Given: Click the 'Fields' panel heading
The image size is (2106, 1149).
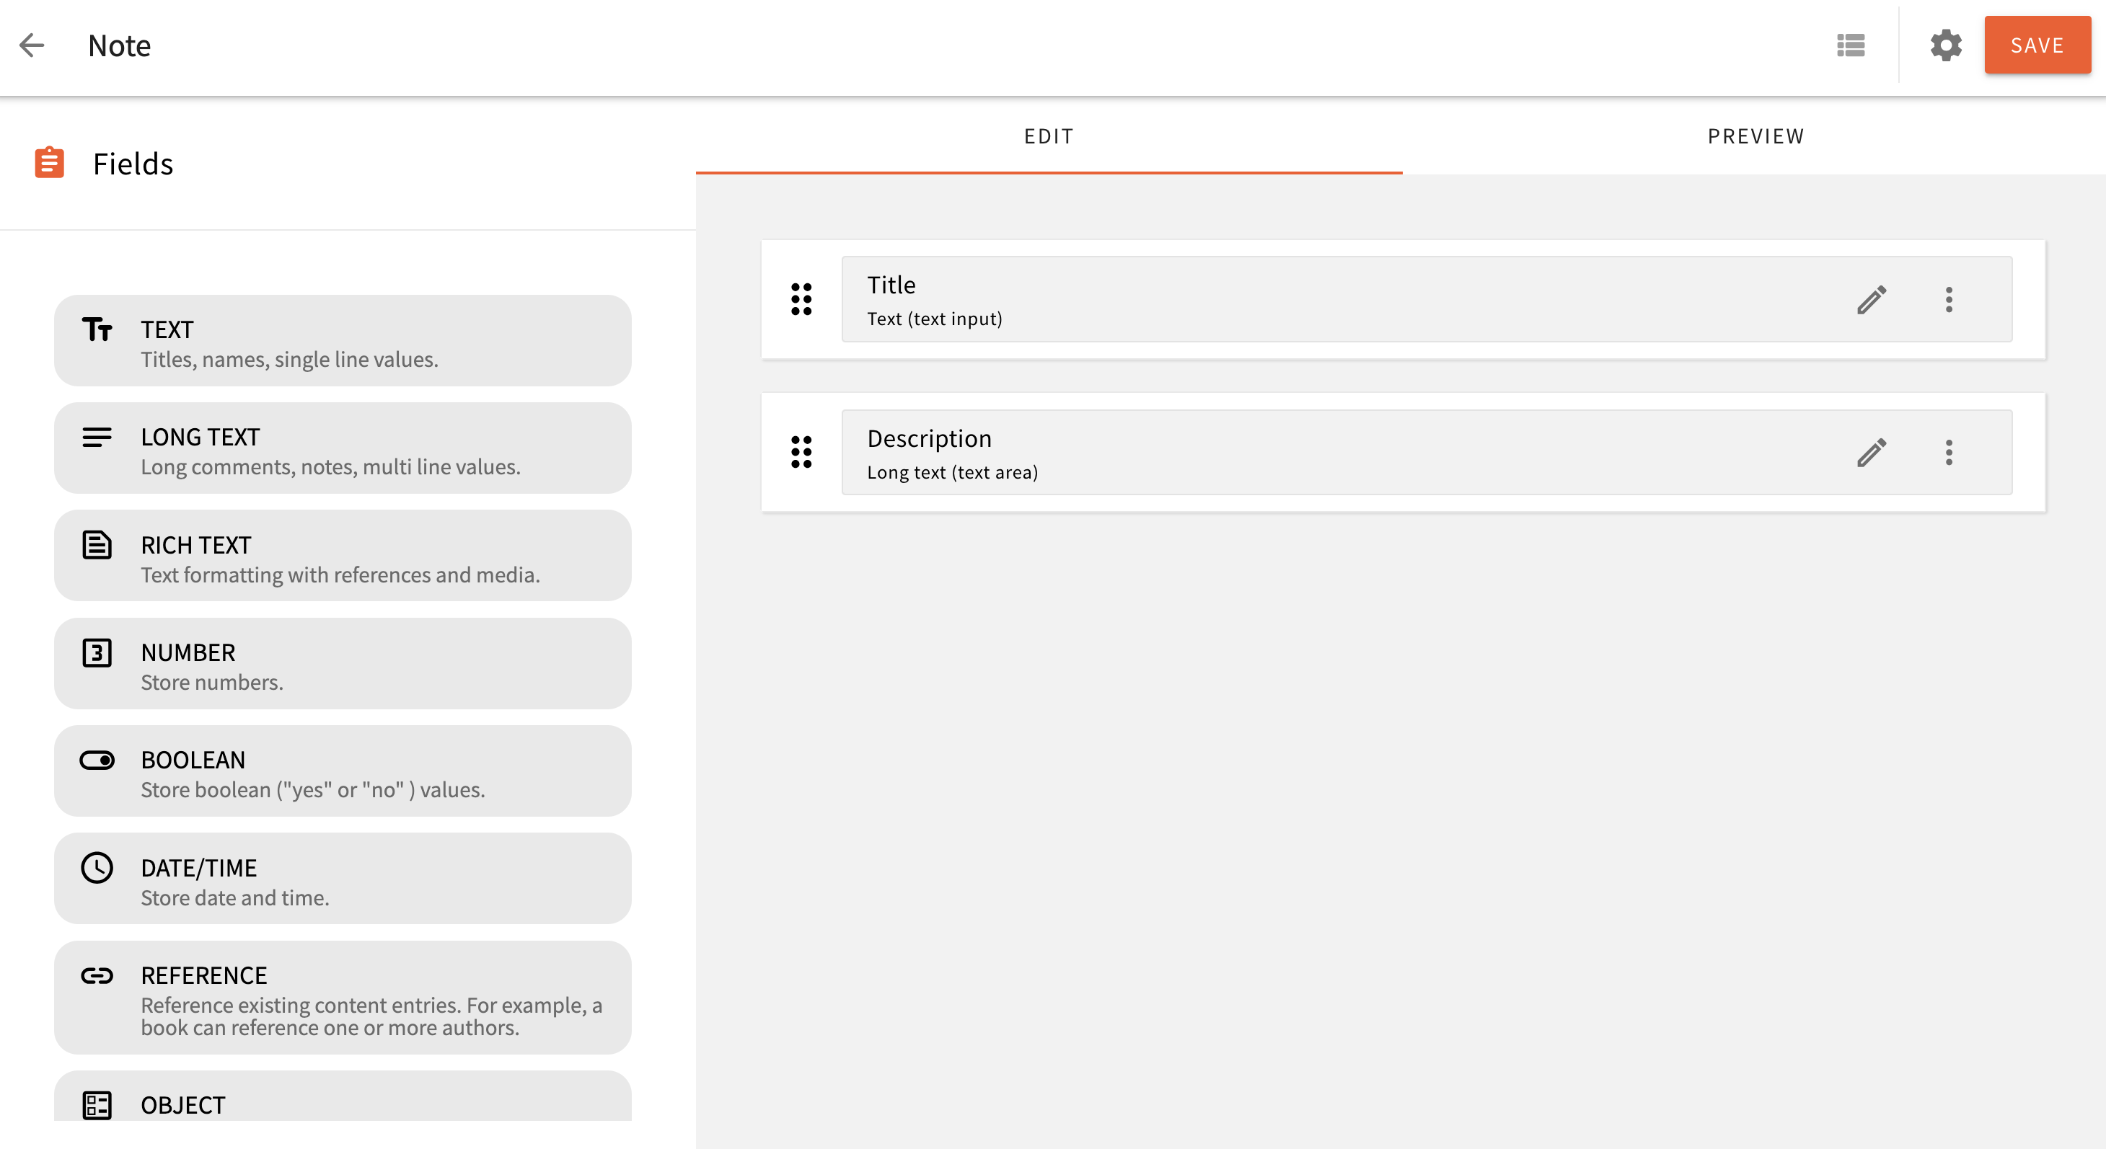Looking at the screenshot, I should 133,164.
